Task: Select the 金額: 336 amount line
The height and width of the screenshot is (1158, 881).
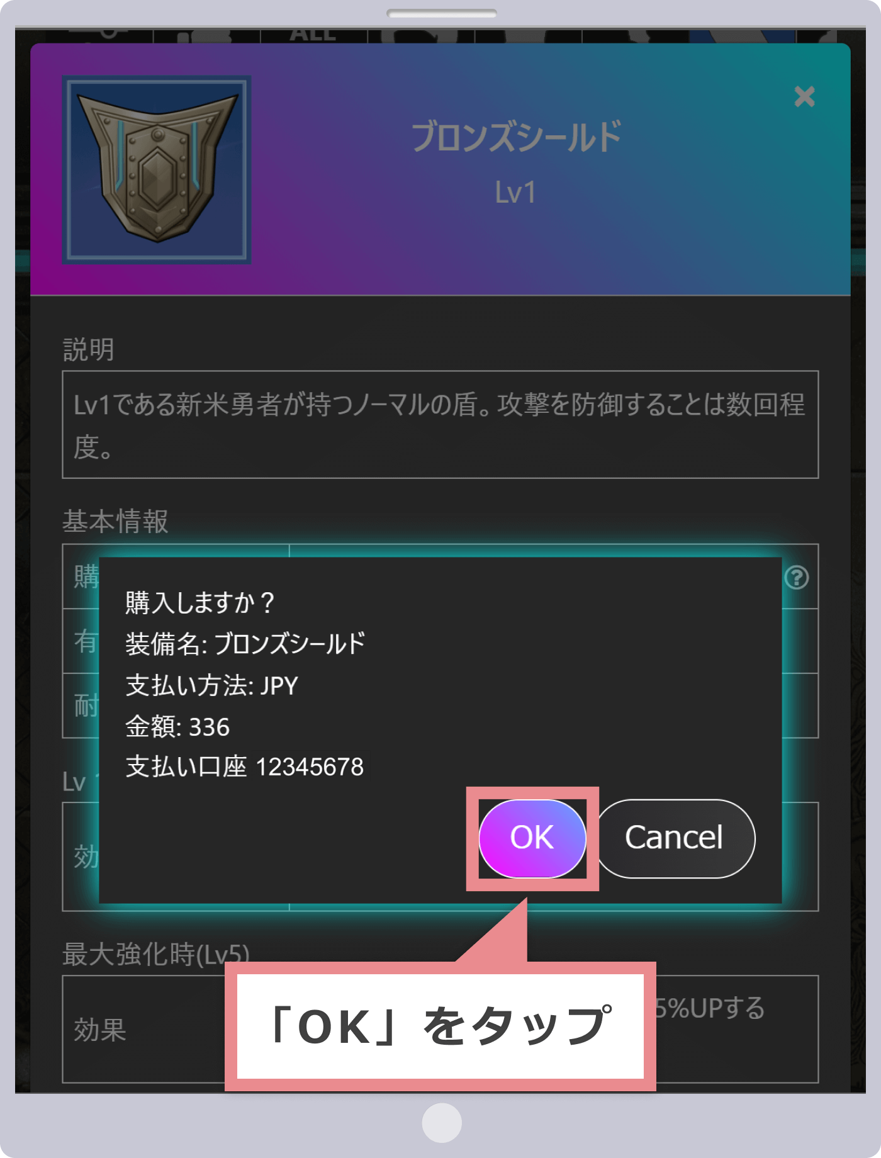Action: [x=177, y=727]
